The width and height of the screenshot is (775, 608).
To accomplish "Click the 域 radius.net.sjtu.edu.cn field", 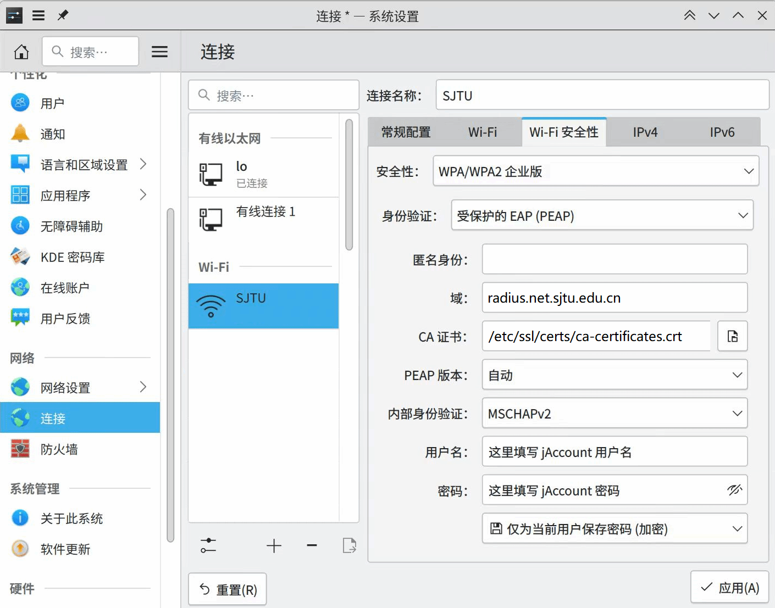I will coord(615,298).
